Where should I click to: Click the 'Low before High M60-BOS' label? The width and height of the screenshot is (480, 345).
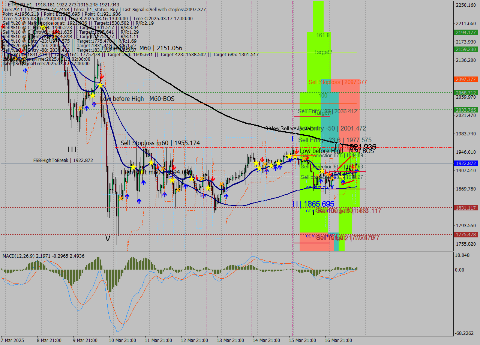pyautogui.click(x=137, y=99)
